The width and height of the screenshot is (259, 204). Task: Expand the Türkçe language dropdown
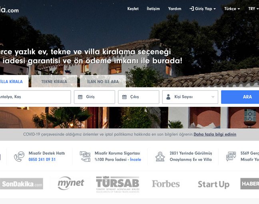point(232,9)
